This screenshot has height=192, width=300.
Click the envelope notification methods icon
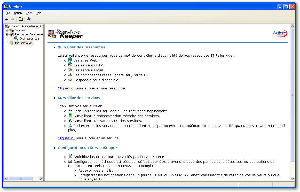point(70,161)
